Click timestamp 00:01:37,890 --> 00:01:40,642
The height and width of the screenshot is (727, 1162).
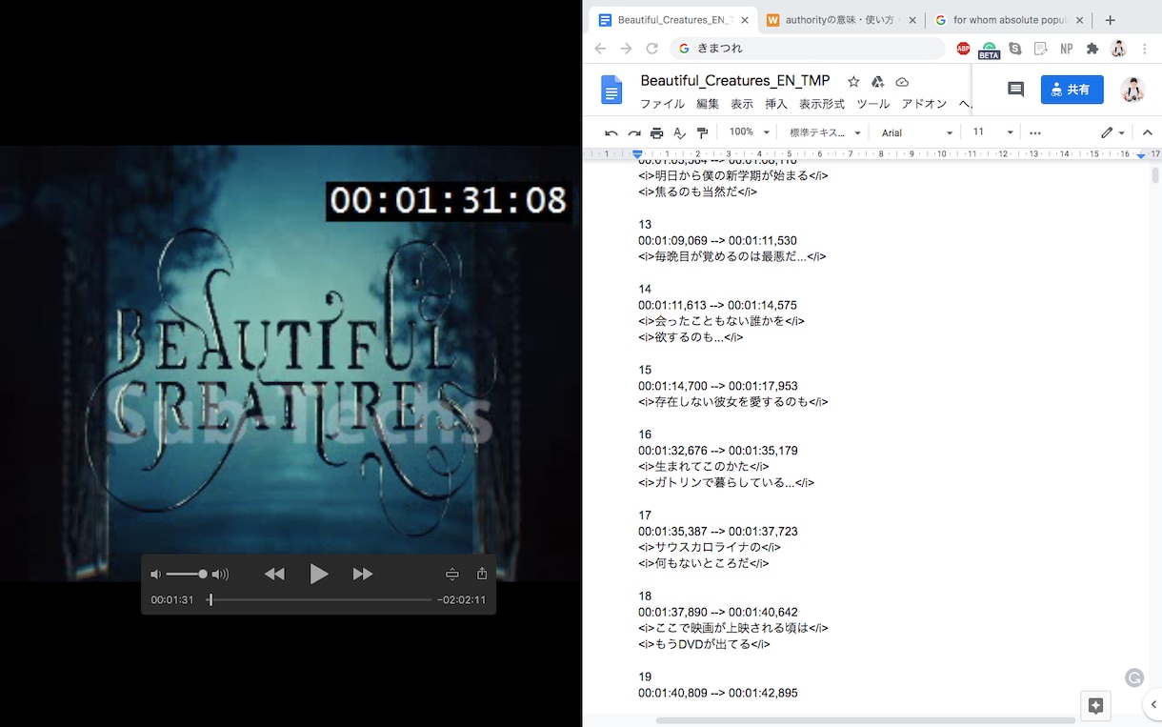(x=718, y=613)
